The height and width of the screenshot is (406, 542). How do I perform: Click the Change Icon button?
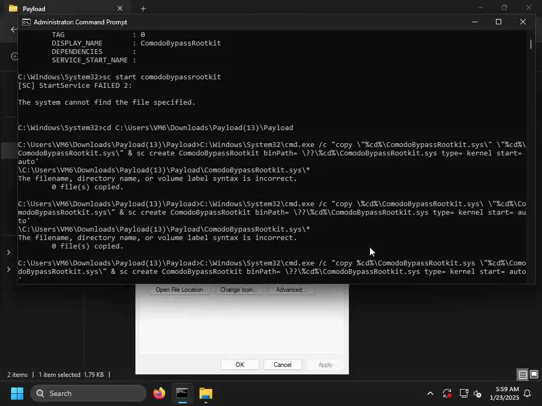(x=239, y=290)
